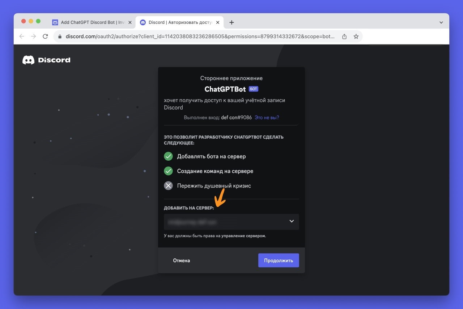This screenshot has width=463, height=309.
Task: Click the ChatGPTBot application name
Action: pos(225,89)
